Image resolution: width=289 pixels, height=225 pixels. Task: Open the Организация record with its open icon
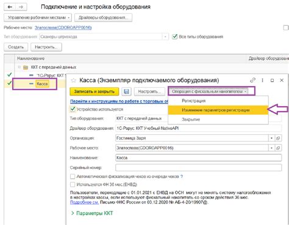[x=278, y=138]
